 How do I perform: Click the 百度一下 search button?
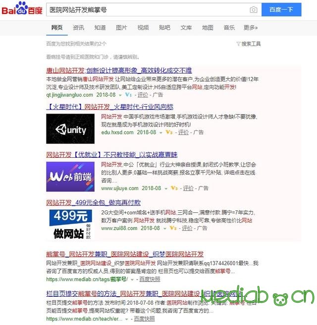pyautogui.click(x=281, y=9)
